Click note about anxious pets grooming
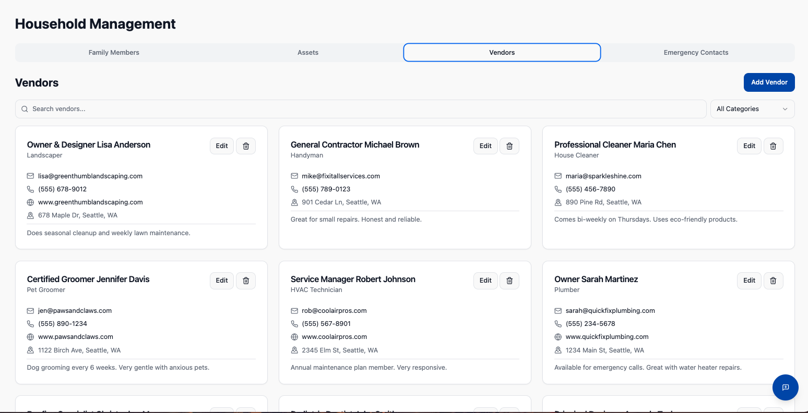 pos(118,368)
